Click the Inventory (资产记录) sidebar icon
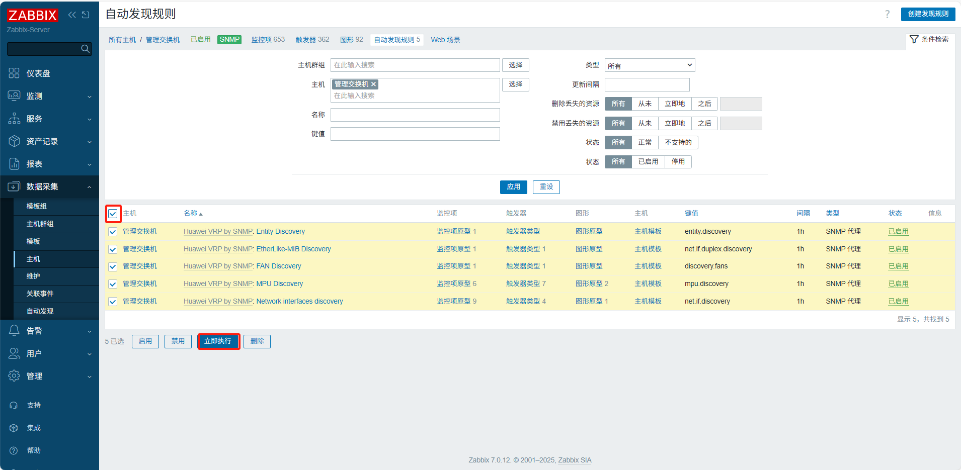961x470 pixels. pyautogui.click(x=14, y=141)
